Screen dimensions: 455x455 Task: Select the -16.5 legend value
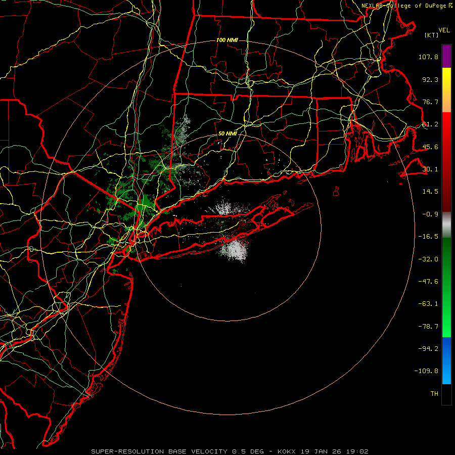click(x=428, y=237)
